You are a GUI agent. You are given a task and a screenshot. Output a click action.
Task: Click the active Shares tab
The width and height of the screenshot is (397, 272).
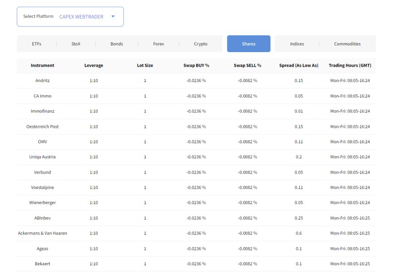click(249, 44)
